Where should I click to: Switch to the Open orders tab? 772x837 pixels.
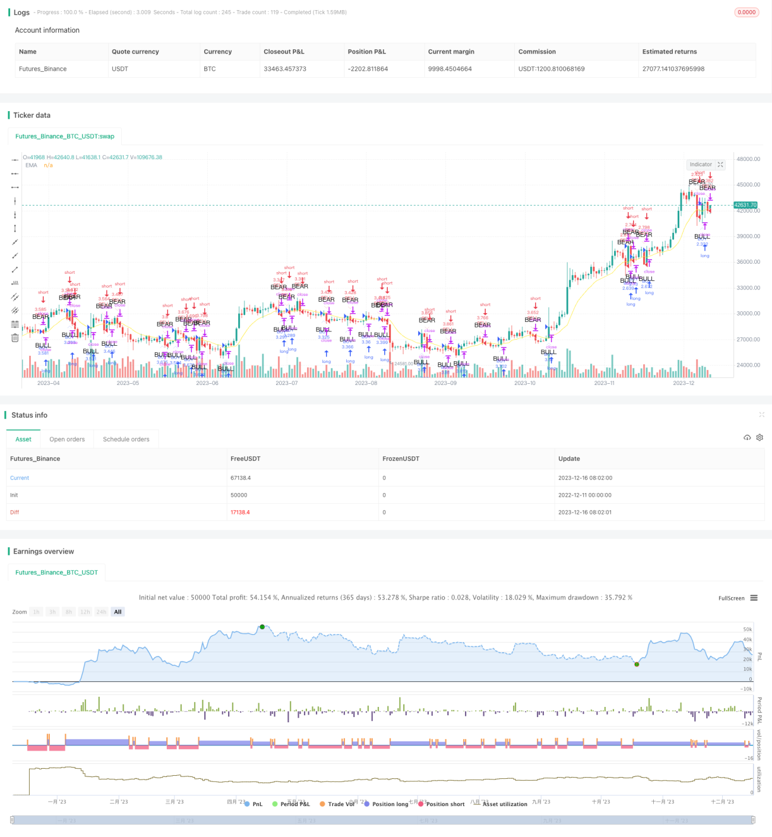(x=67, y=439)
